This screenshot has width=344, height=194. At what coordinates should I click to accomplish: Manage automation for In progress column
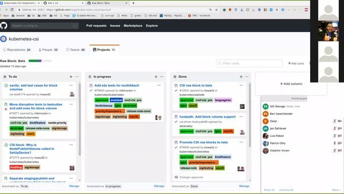click(x=159, y=186)
